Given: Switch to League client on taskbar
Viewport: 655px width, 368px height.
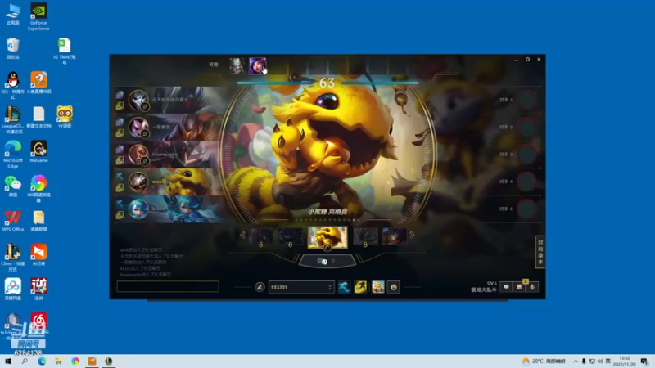Looking at the screenshot, I should [109, 361].
